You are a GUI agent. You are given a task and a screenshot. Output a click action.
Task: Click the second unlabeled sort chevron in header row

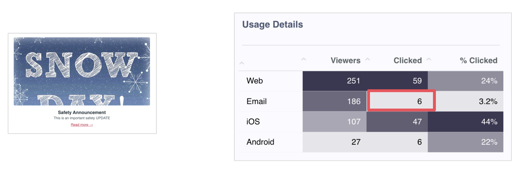[304, 60]
